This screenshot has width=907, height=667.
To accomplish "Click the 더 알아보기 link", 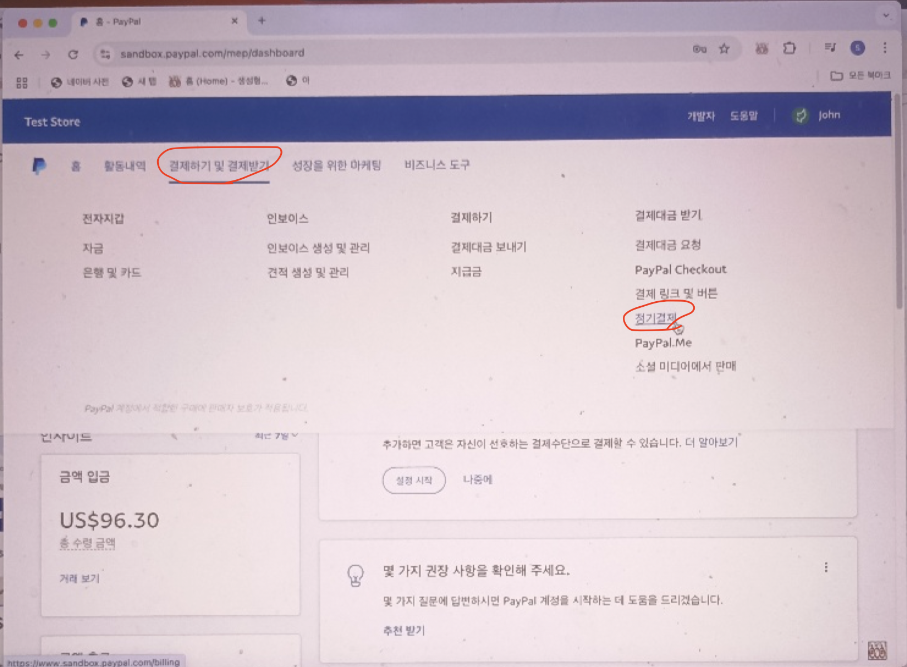I will pyautogui.click(x=711, y=442).
